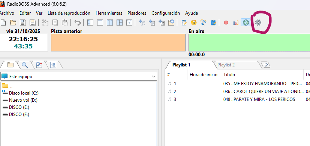Open the clipboard pencil tool icon

184,23
